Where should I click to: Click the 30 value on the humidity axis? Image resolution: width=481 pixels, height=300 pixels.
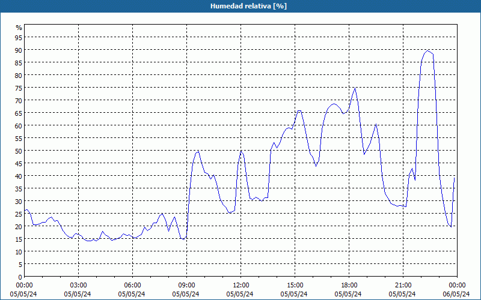point(19,202)
